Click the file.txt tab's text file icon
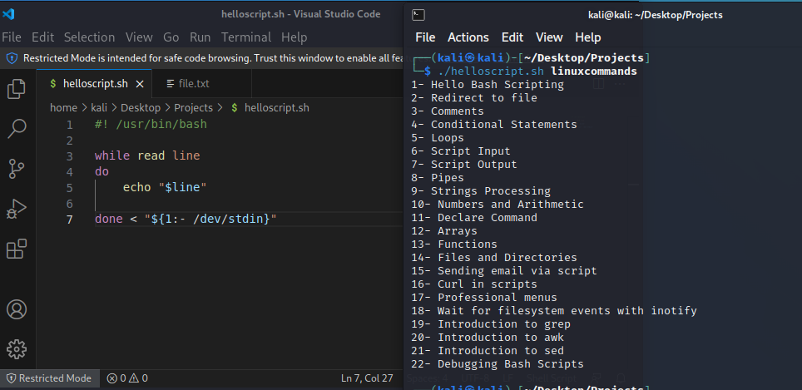 pyautogui.click(x=171, y=84)
